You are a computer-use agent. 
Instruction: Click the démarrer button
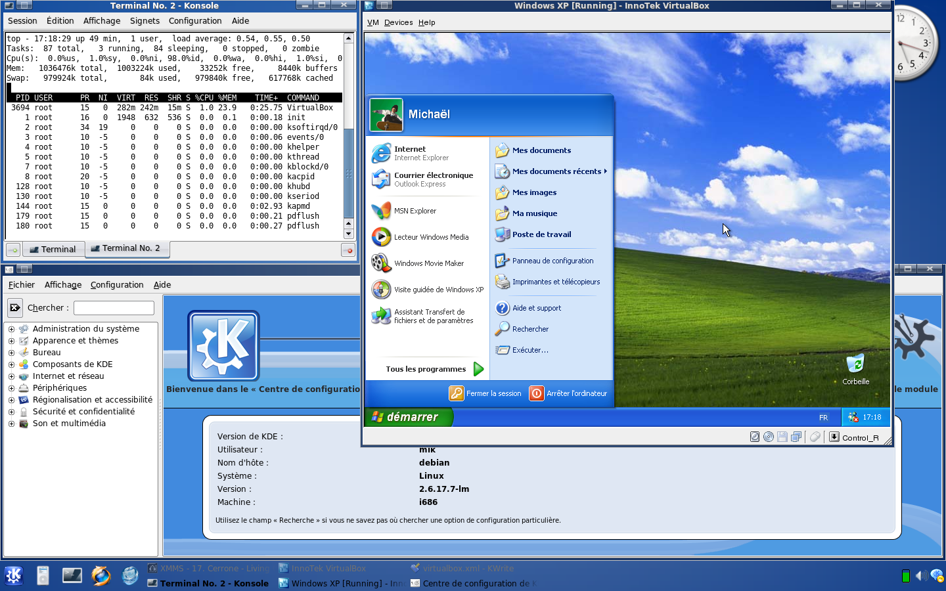pyautogui.click(x=409, y=417)
